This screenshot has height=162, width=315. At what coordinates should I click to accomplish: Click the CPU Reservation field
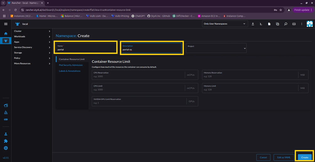coord(145,75)
